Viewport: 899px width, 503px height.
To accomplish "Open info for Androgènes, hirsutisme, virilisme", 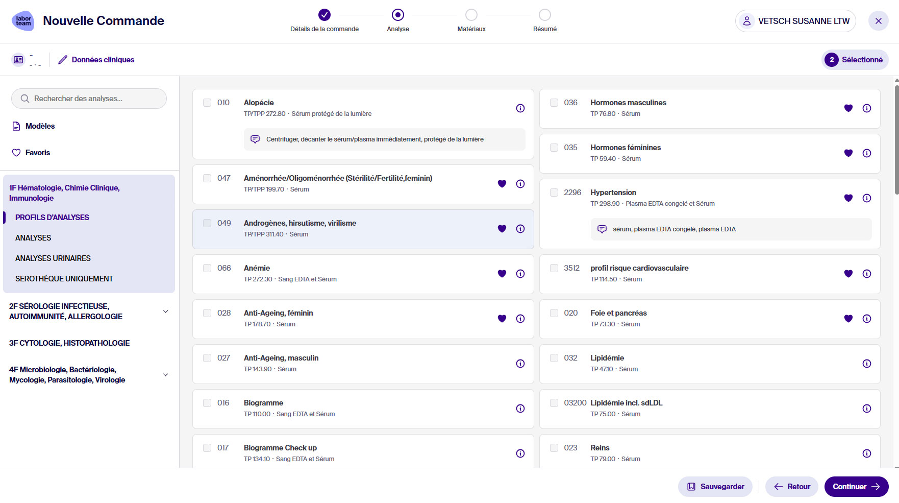I will 520,229.
